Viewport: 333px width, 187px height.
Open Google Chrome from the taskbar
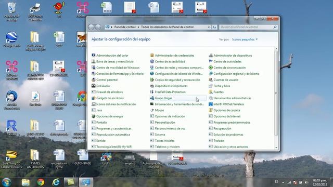(x=41, y=182)
